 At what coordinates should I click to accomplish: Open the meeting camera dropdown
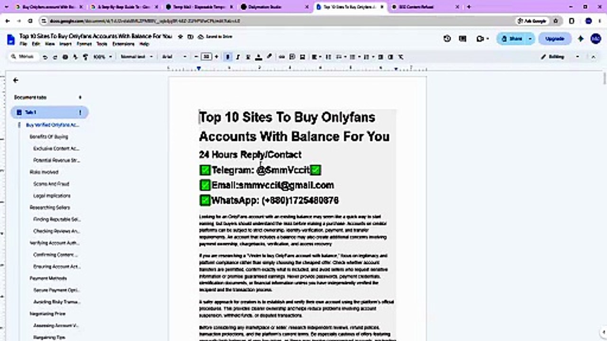point(482,39)
